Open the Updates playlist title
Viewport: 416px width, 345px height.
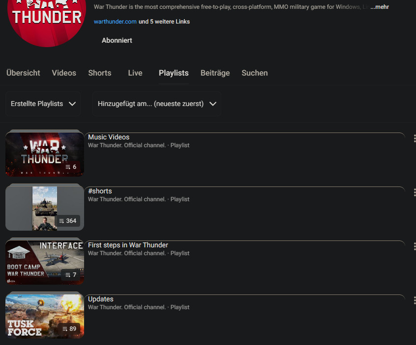101,299
